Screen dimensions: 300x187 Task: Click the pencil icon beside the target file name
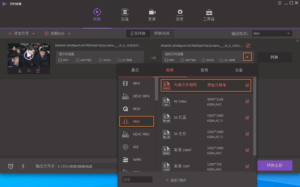[x=248, y=45]
